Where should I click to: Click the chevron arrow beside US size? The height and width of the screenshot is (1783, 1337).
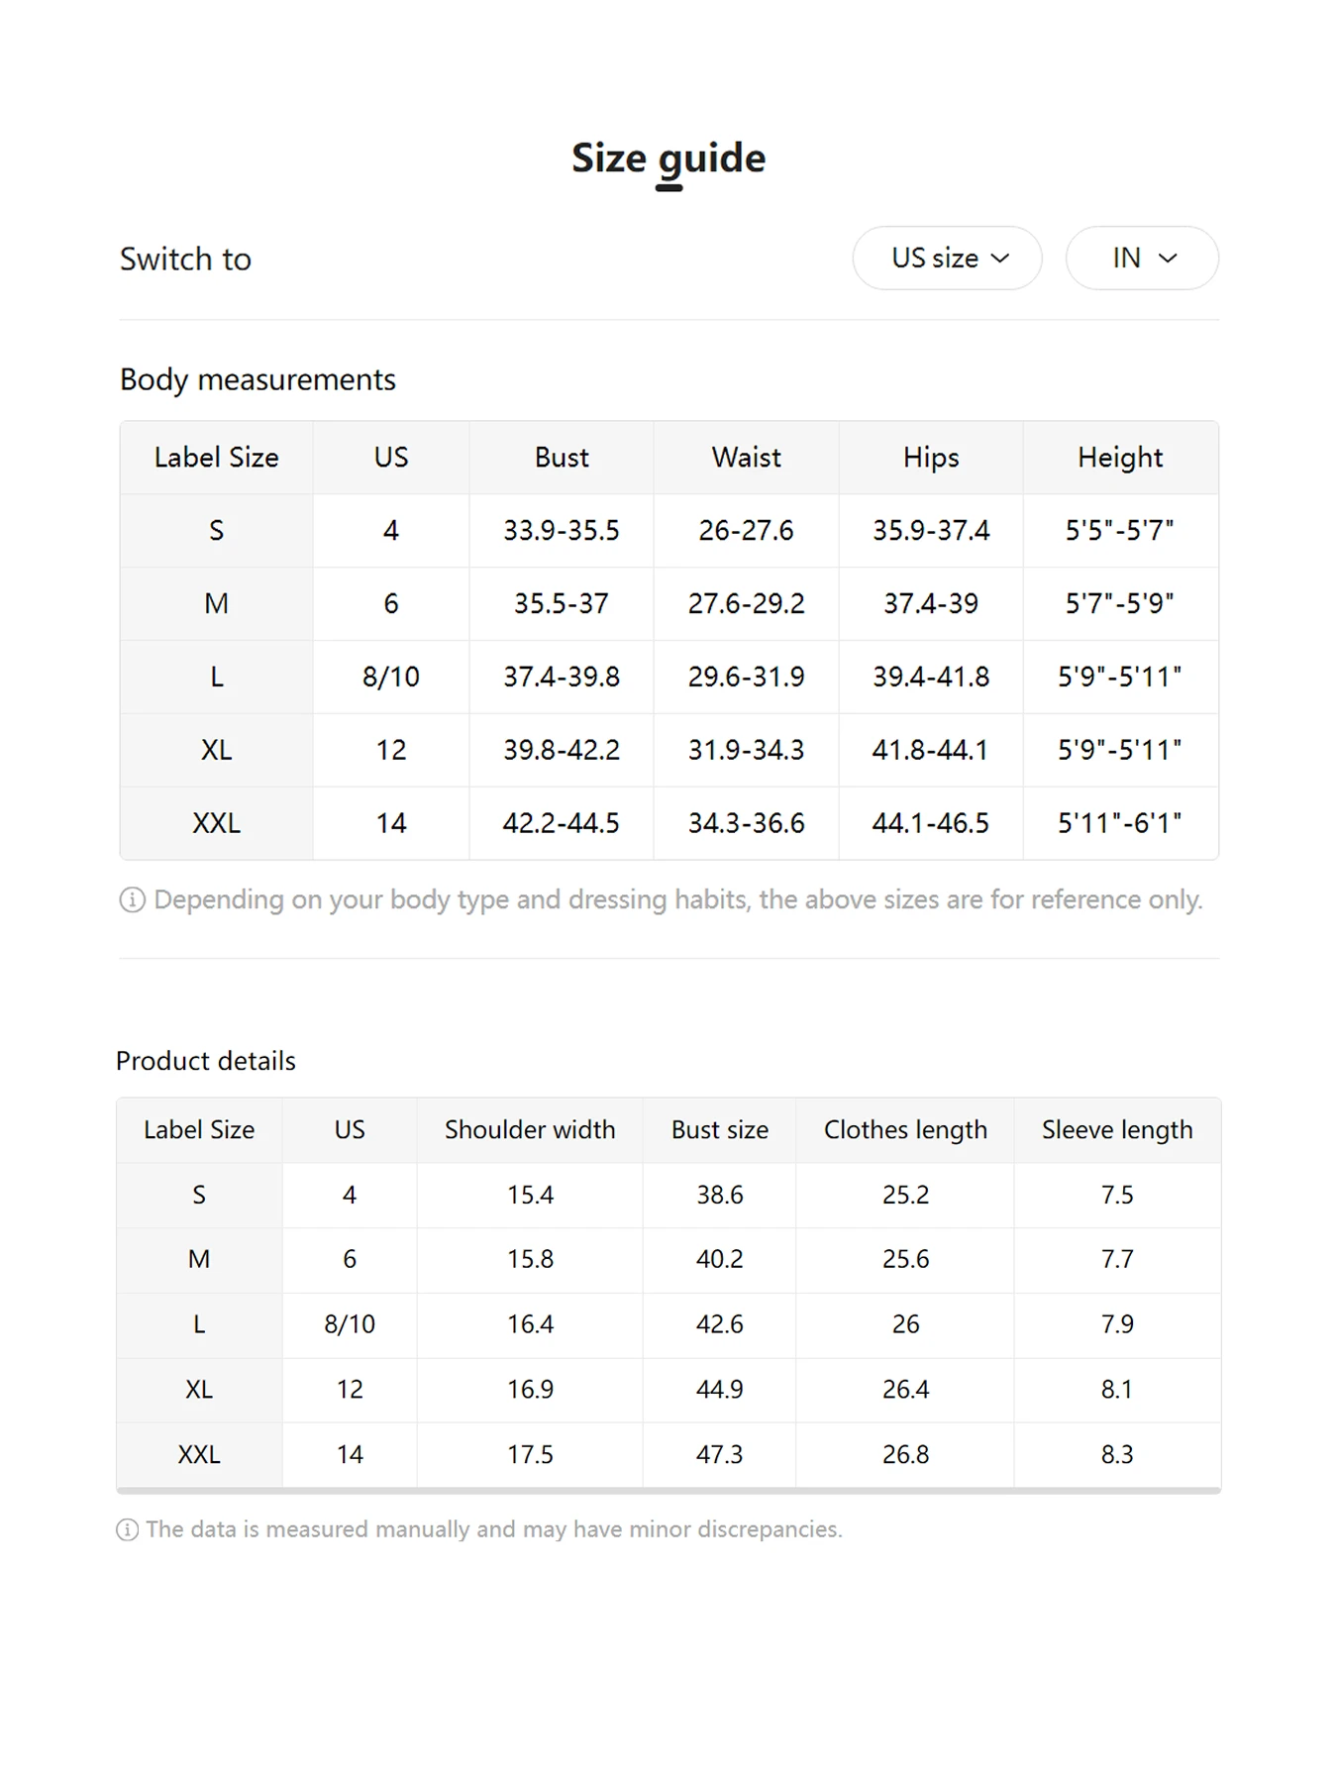[1000, 259]
